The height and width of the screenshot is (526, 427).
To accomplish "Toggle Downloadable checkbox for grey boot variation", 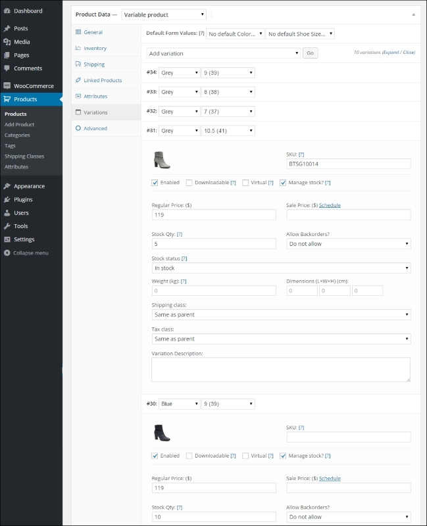I will click(189, 183).
